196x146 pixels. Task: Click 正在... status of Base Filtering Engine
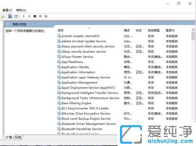(x=140, y=103)
